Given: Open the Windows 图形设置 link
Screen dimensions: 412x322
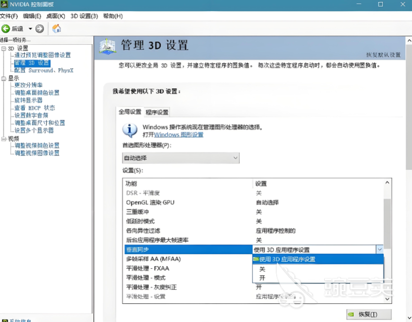Looking at the screenshot, I should [x=179, y=135].
